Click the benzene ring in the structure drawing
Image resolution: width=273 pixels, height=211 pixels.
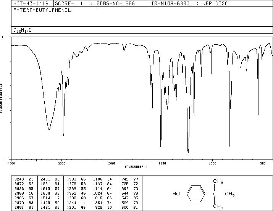pyautogui.click(x=196, y=193)
